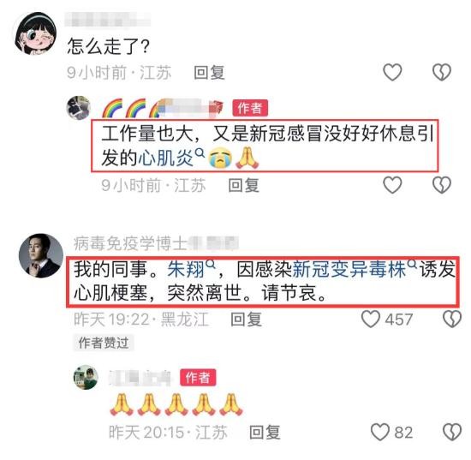Reply to the '怎么走了?' comment
Image resolution: width=471 pixels, height=460 pixels.
[209, 73]
